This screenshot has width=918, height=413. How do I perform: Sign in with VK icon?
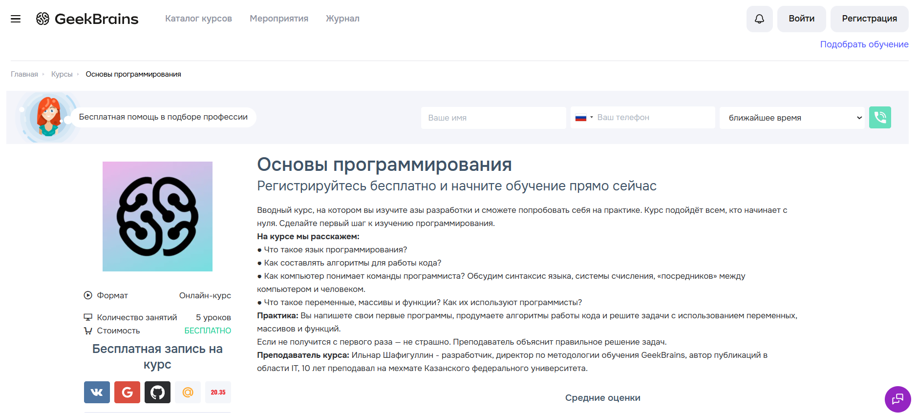tap(97, 392)
